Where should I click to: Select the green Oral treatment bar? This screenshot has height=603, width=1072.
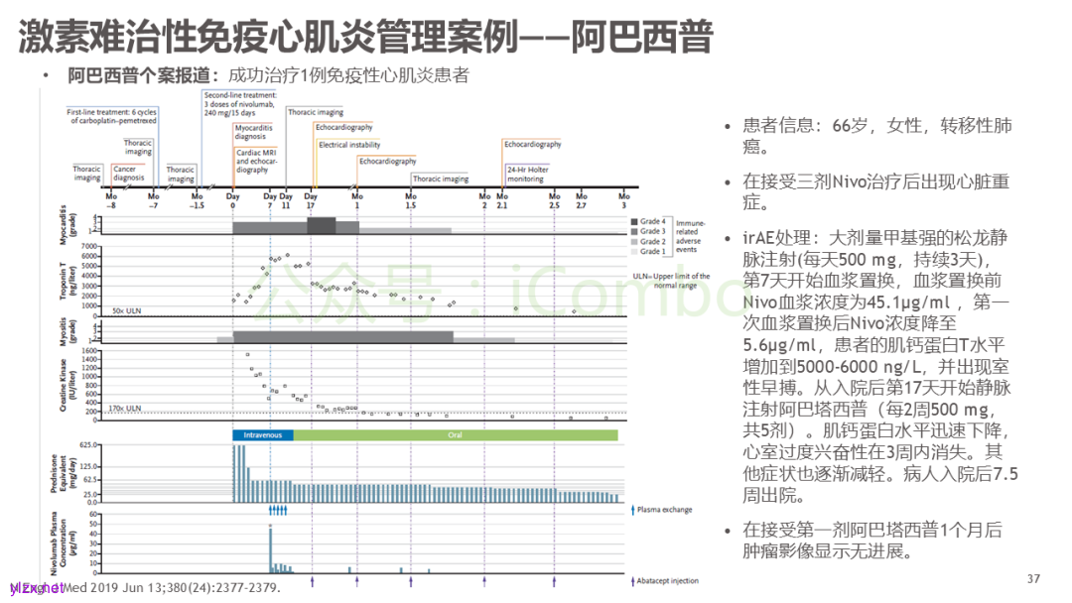point(455,434)
